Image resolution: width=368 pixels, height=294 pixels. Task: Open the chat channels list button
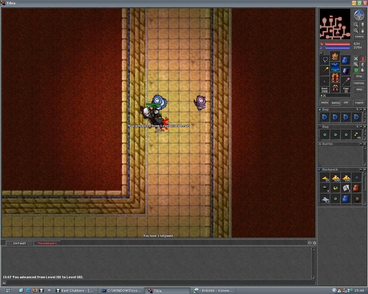click(310, 243)
